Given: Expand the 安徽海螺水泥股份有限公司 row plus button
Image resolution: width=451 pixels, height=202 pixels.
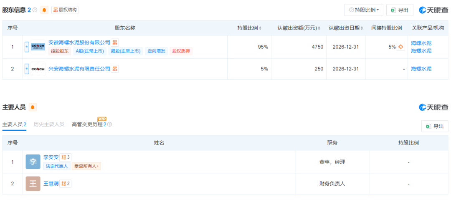Looking at the screenshot, I should [27, 47].
